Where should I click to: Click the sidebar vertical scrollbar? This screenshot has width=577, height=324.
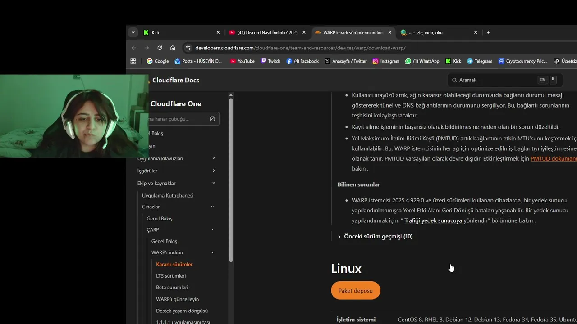231,180
